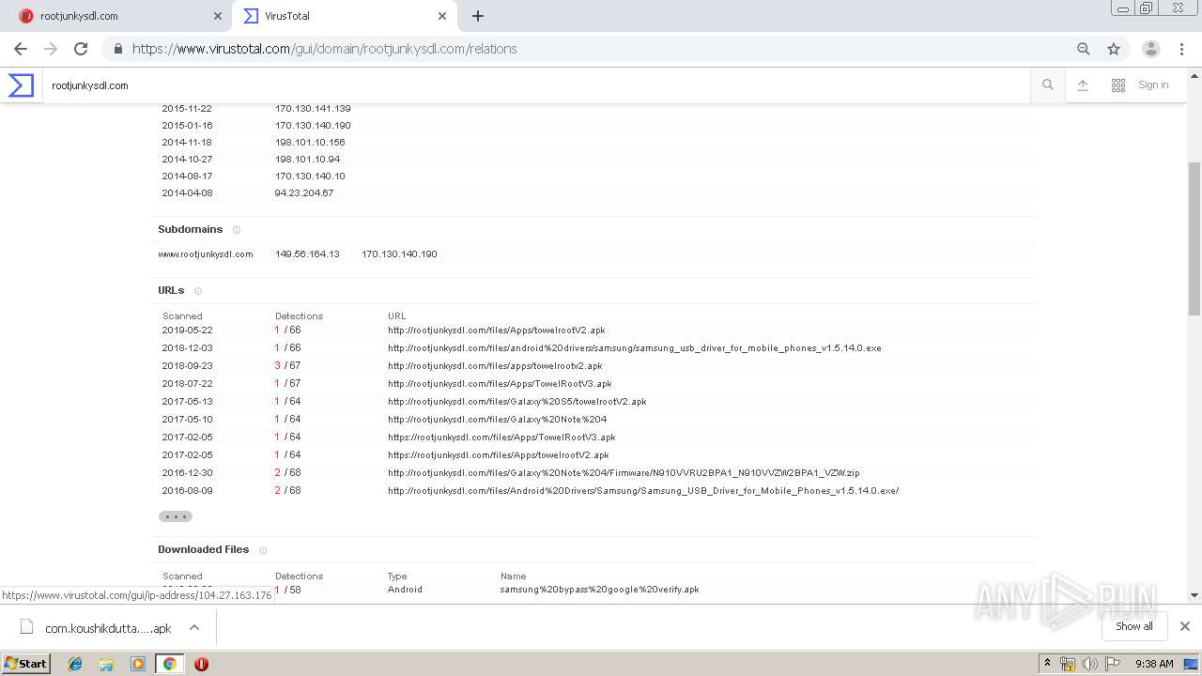Open the VirusTotal apps grid icon

pos(1118,85)
